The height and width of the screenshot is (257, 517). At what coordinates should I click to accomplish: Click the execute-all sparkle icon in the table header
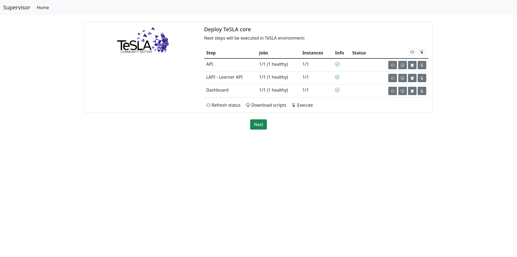(x=422, y=52)
